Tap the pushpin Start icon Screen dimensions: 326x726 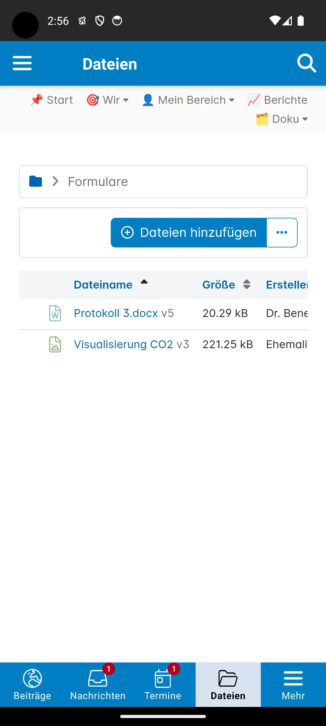37,100
